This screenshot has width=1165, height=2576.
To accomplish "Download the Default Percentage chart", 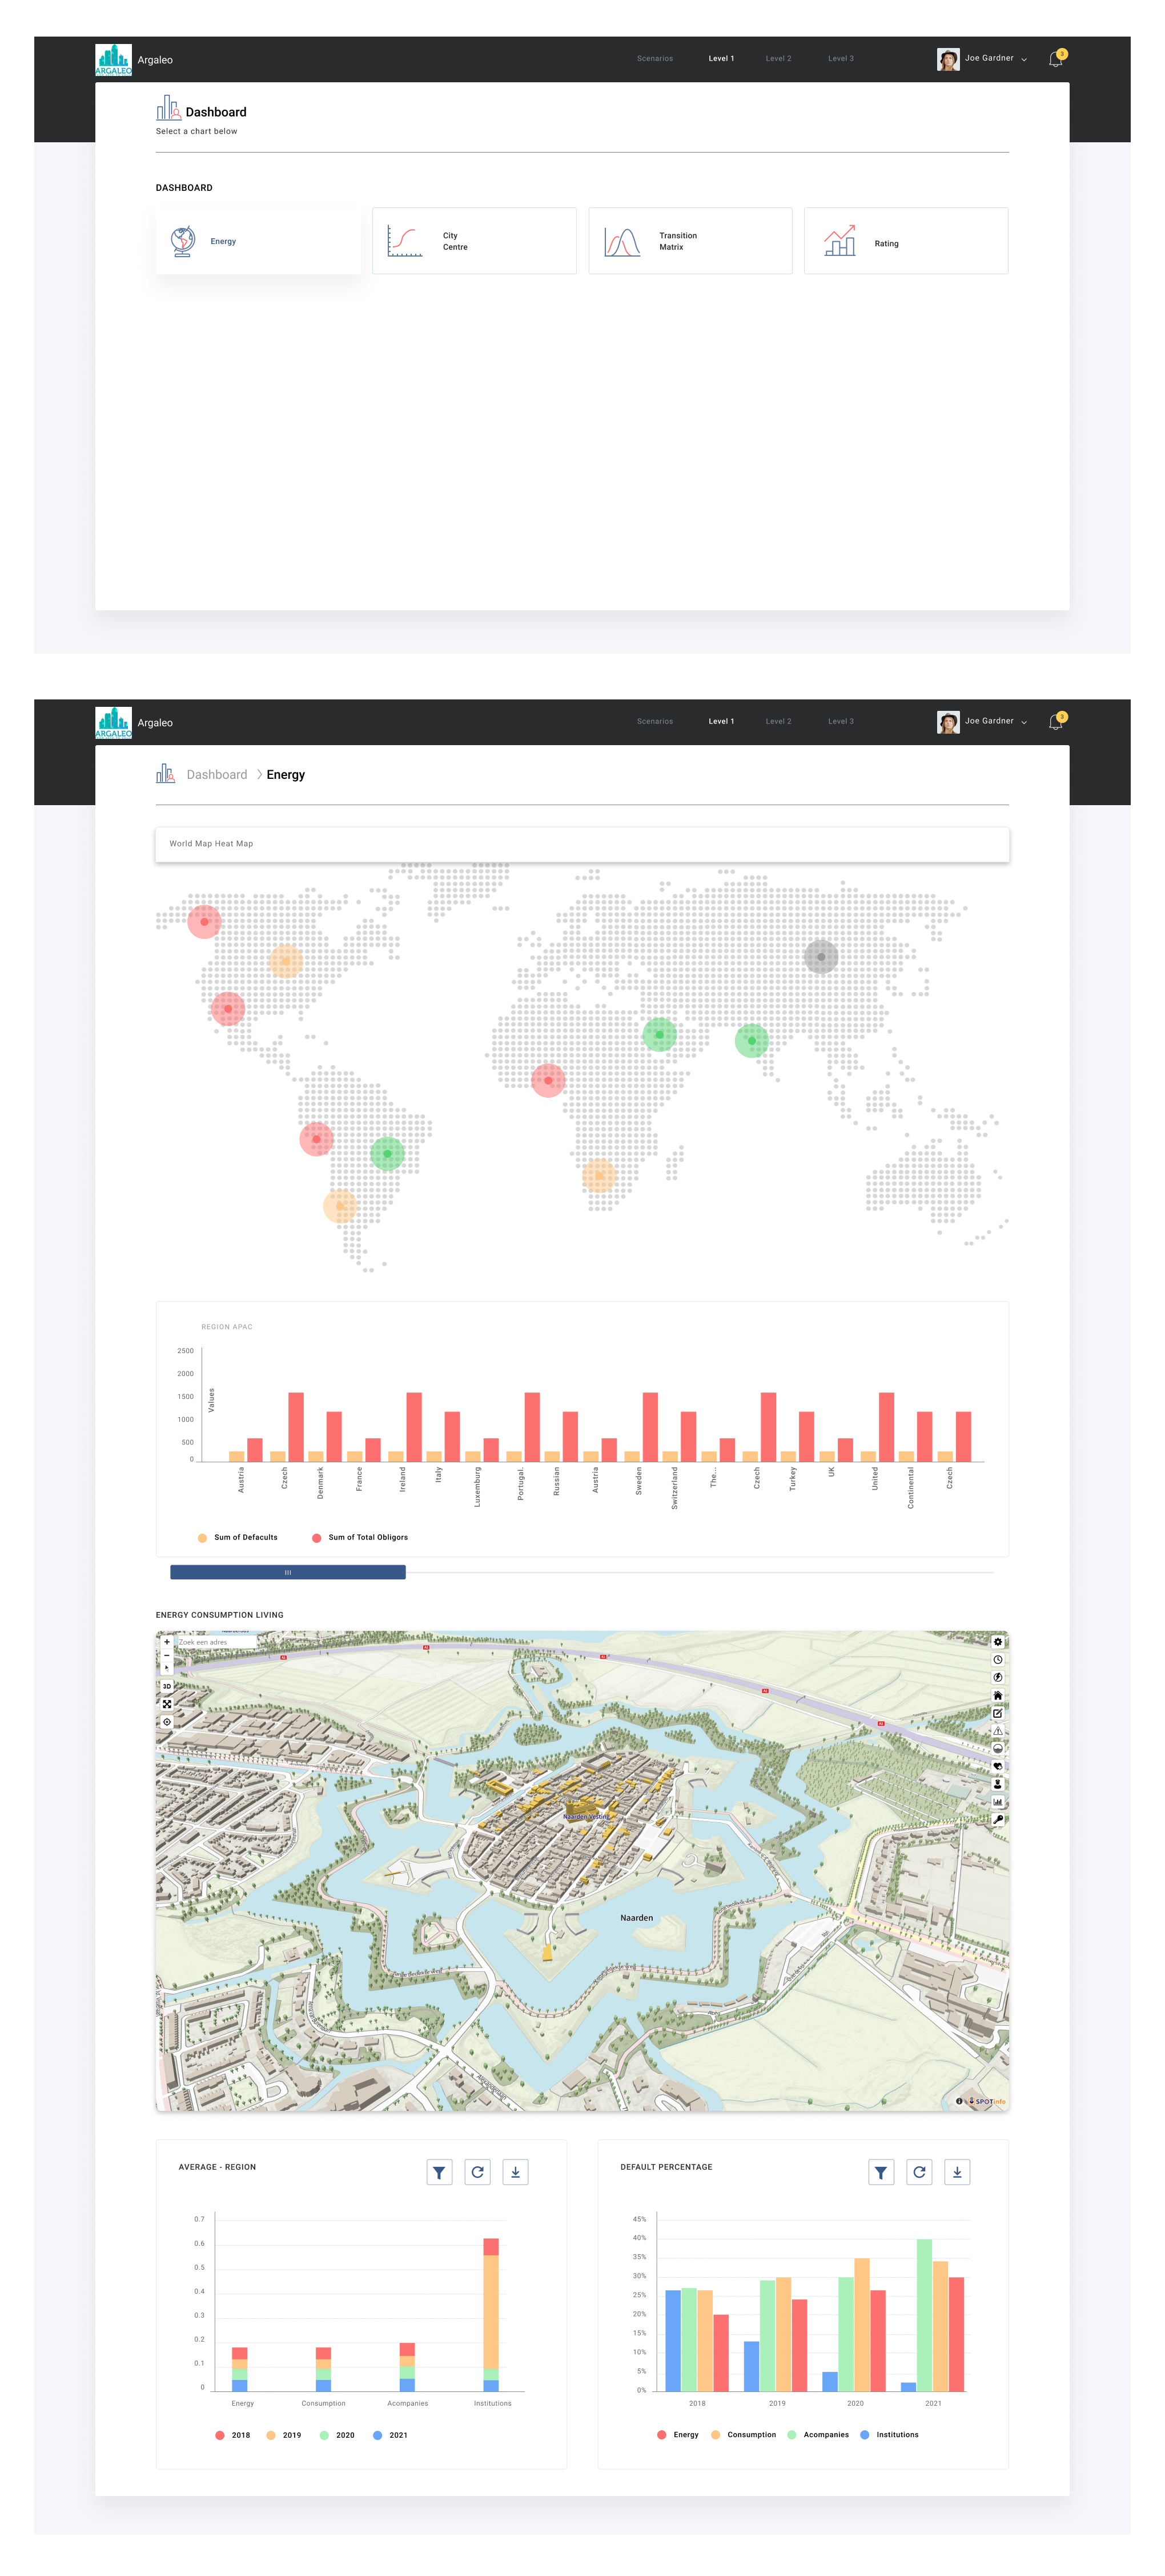I will point(956,2172).
